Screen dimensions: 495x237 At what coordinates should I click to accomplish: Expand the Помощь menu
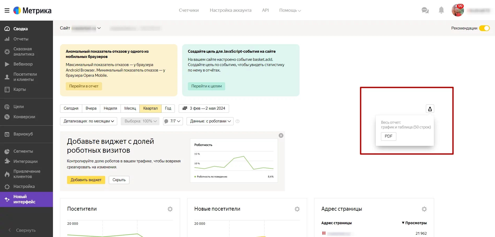pyautogui.click(x=290, y=10)
